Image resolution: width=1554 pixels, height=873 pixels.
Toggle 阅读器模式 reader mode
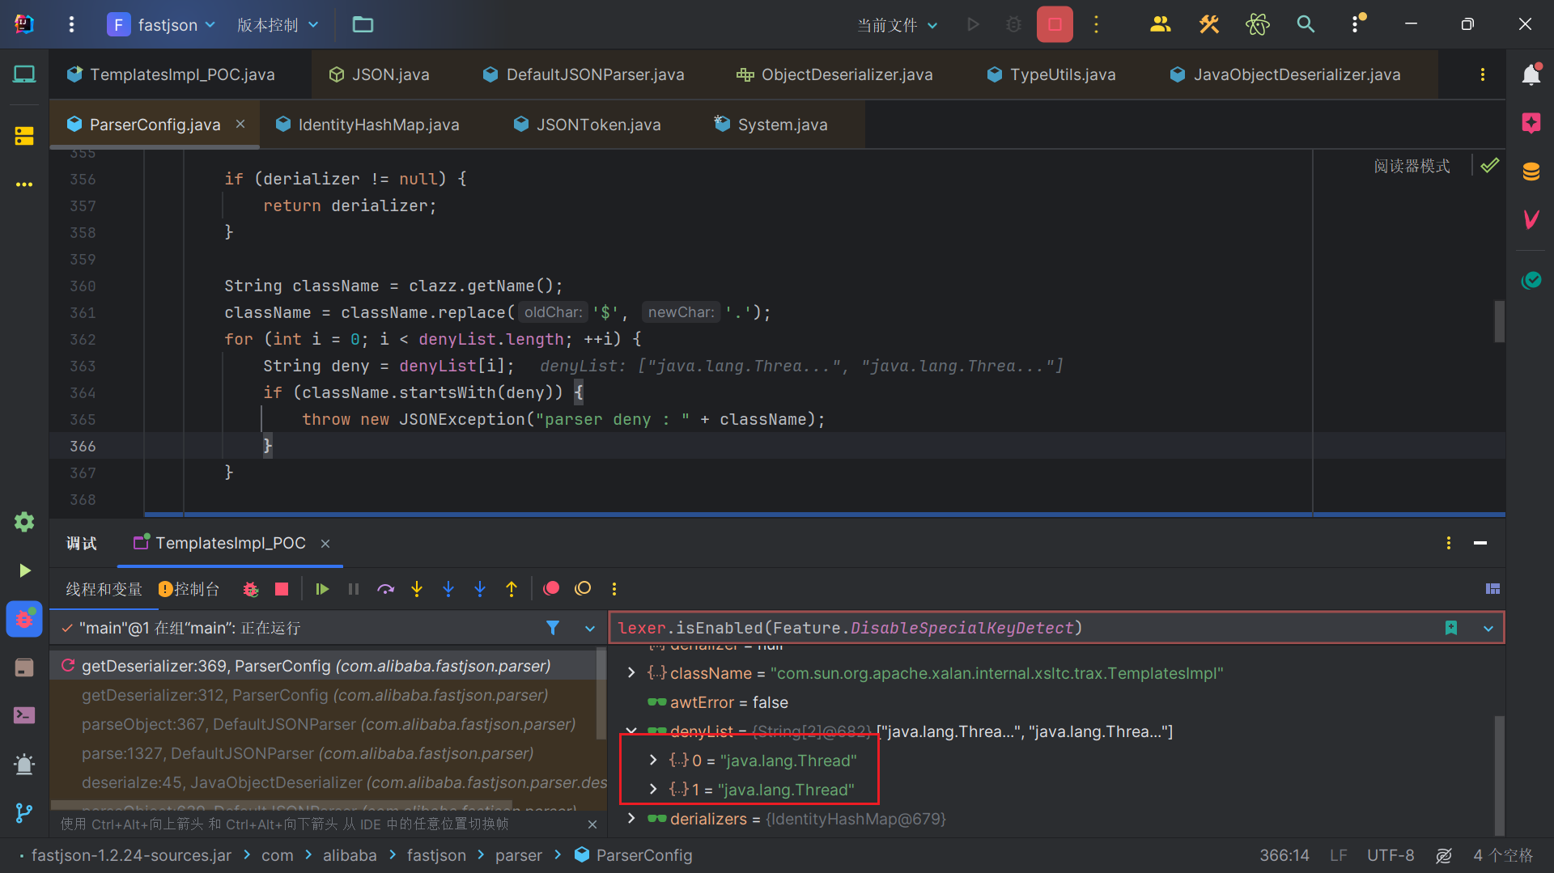tap(1412, 166)
